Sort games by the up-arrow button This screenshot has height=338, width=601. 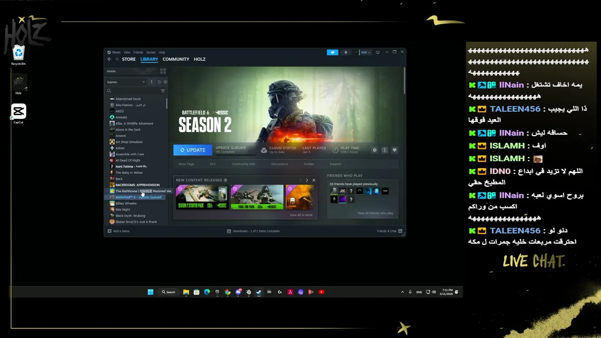click(x=151, y=82)
